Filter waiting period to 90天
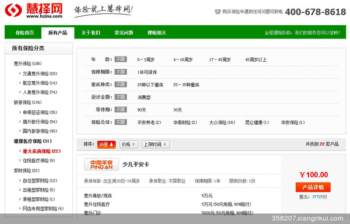Viewport: 350px width, 224px height. point(142,110)
